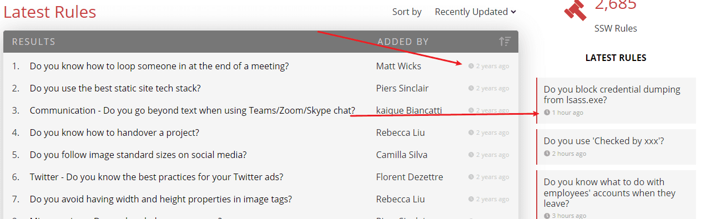Open rule about handing over a project
Viewport: 706px width, 219px height.
coord(114,133)
